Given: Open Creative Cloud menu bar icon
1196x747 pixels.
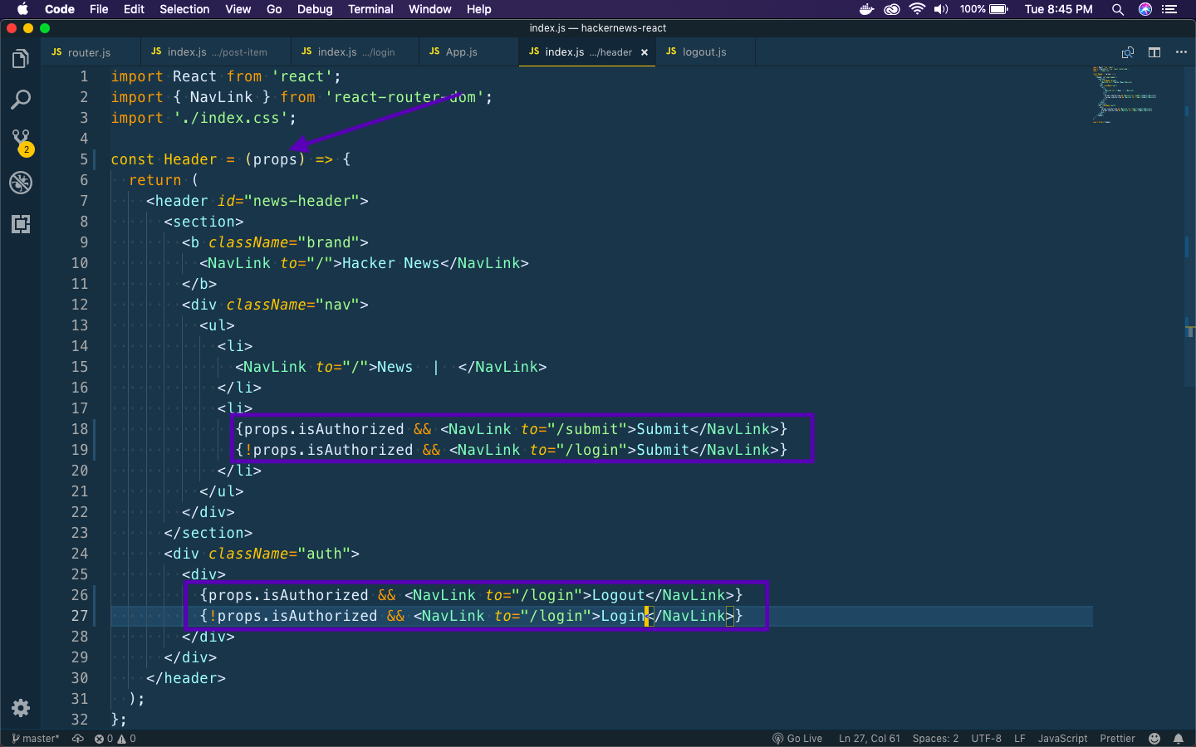Looking at the screenshot, I should pyautogui.click(x=892, y=9).
